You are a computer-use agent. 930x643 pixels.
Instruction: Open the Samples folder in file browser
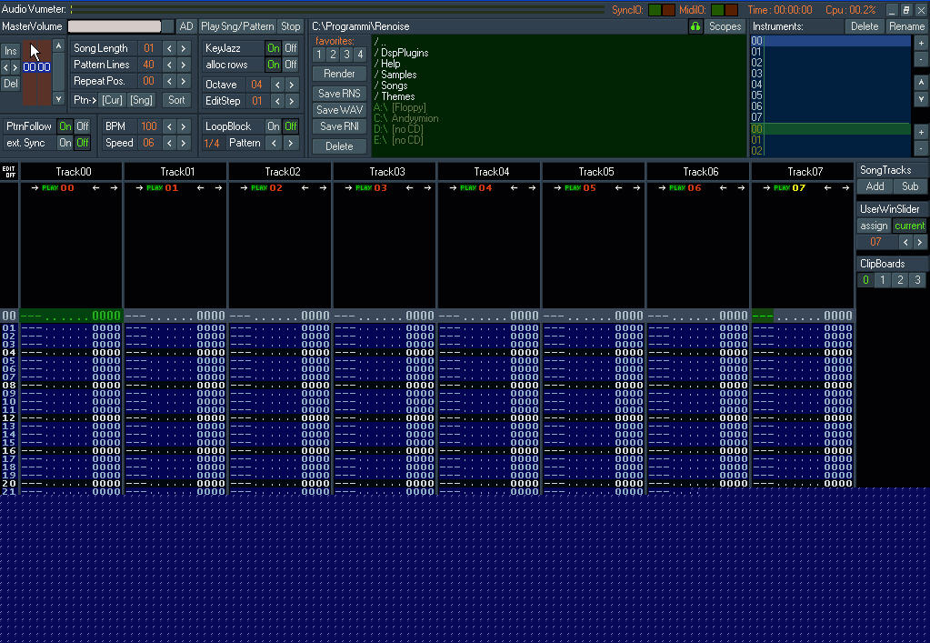point(398,75)
